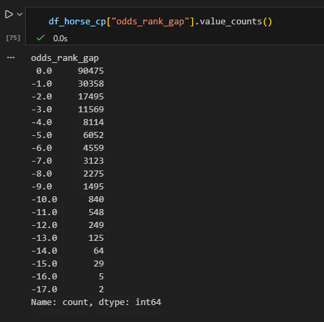Click the count value 90475 for 0.0
324x322 pixels.
(x=91, y=71)
